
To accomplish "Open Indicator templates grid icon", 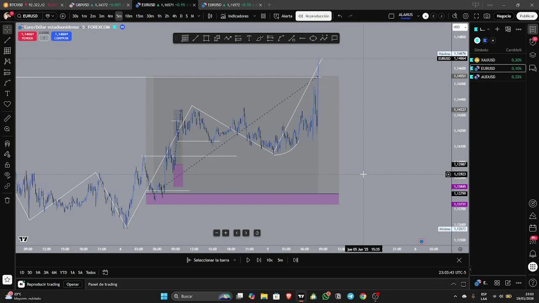I will [x=263, y=16].
